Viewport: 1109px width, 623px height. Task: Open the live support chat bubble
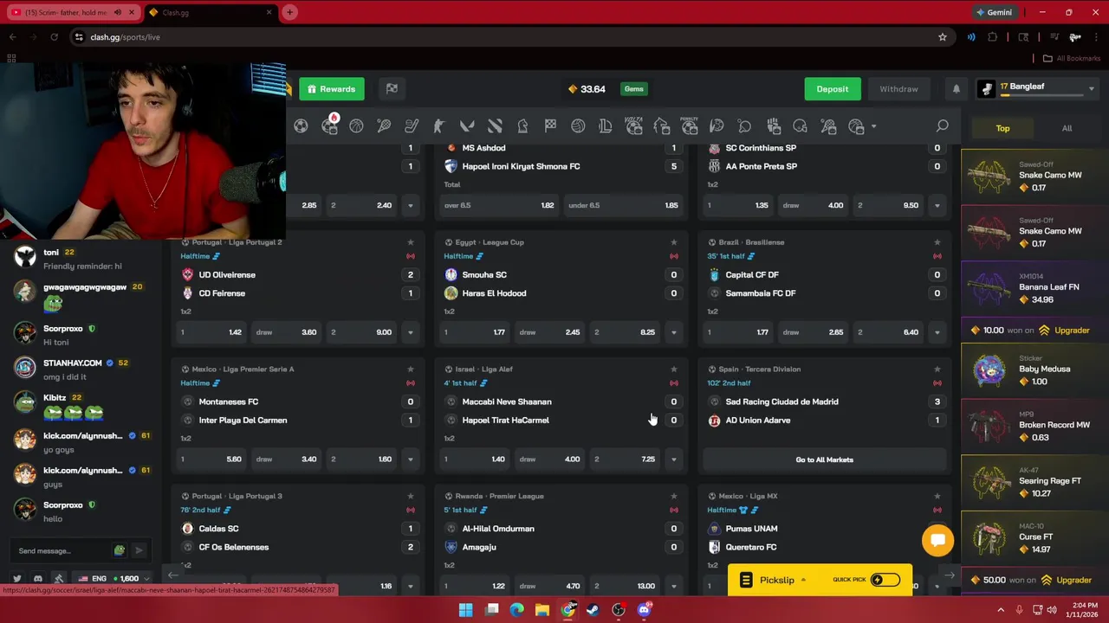[937, 540]
